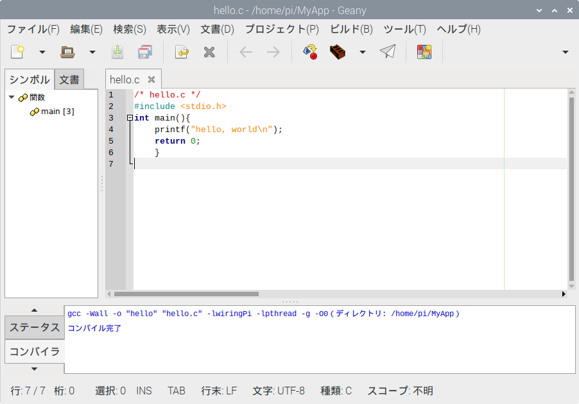The image size is (579, 404).
Task: Open the ヘルプ(H) menu
Action: [458, 29]
